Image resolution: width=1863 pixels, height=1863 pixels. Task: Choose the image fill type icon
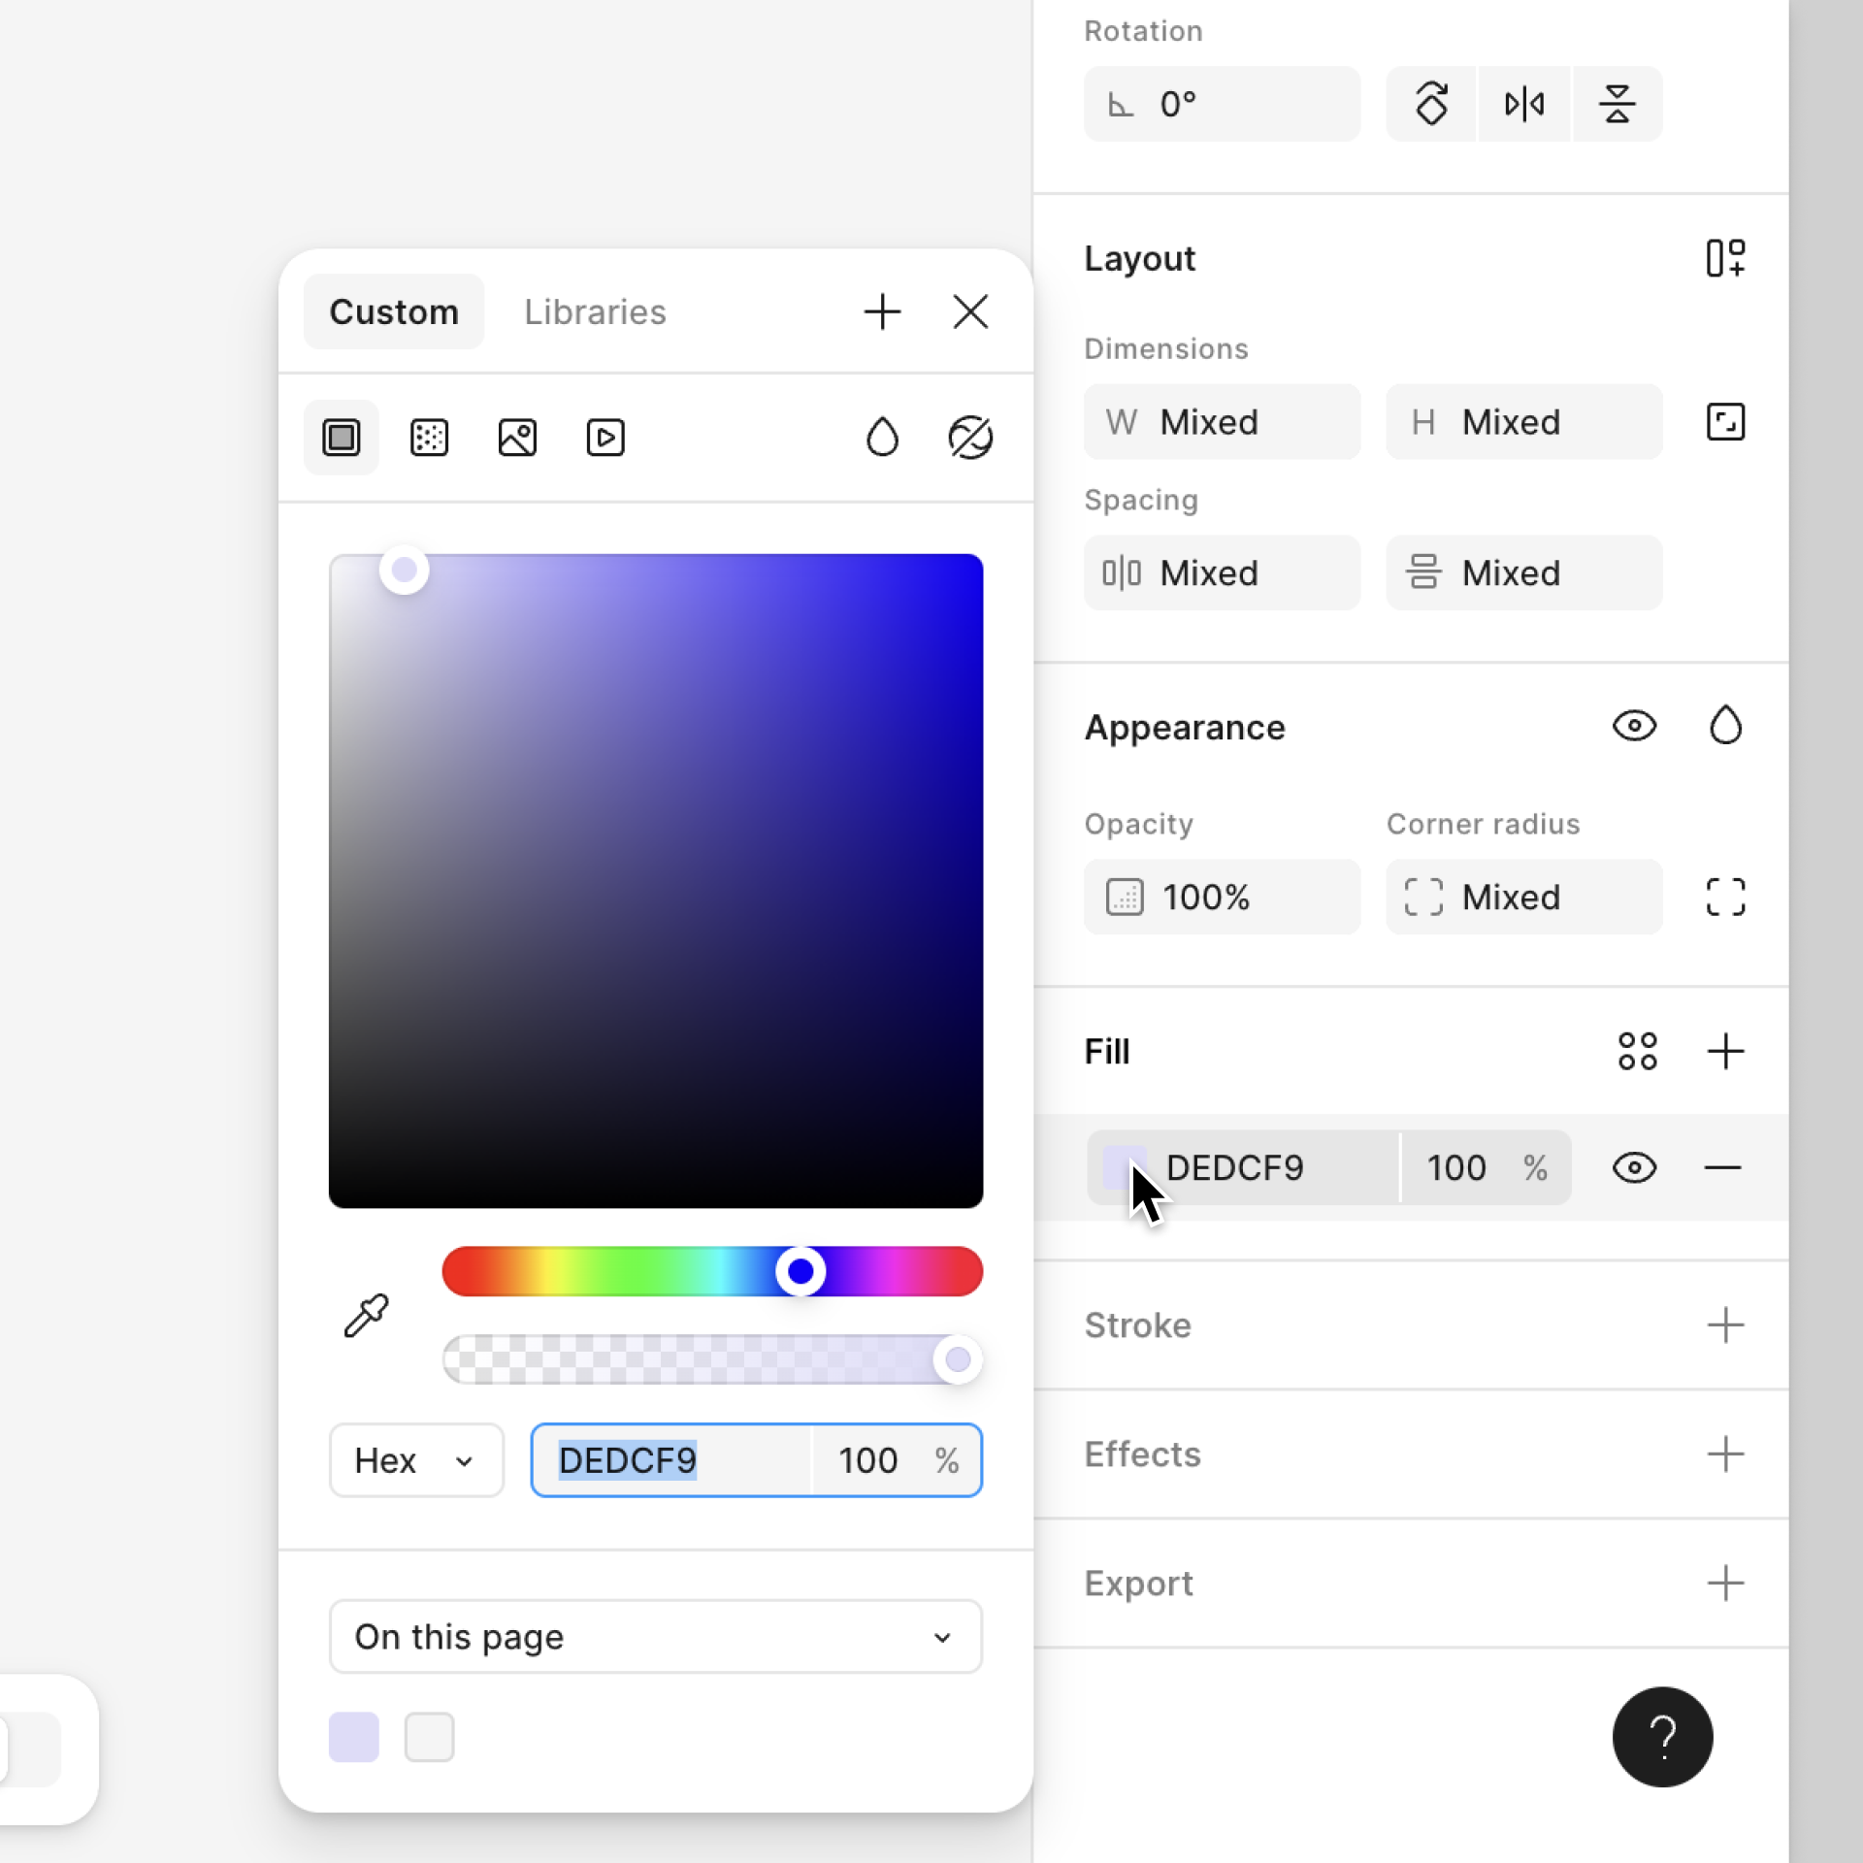517,438
